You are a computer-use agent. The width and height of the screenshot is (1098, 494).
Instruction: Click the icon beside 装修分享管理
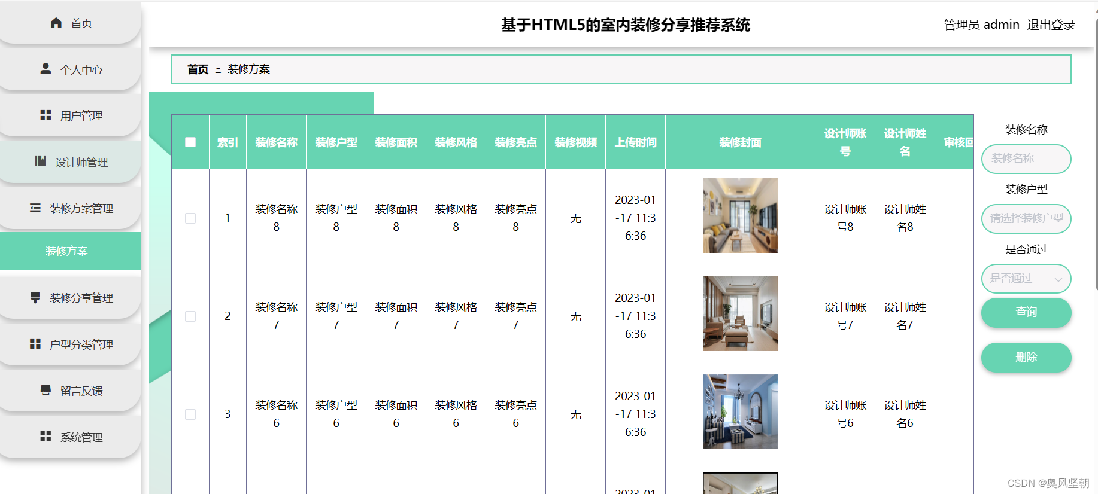(35, 297)
